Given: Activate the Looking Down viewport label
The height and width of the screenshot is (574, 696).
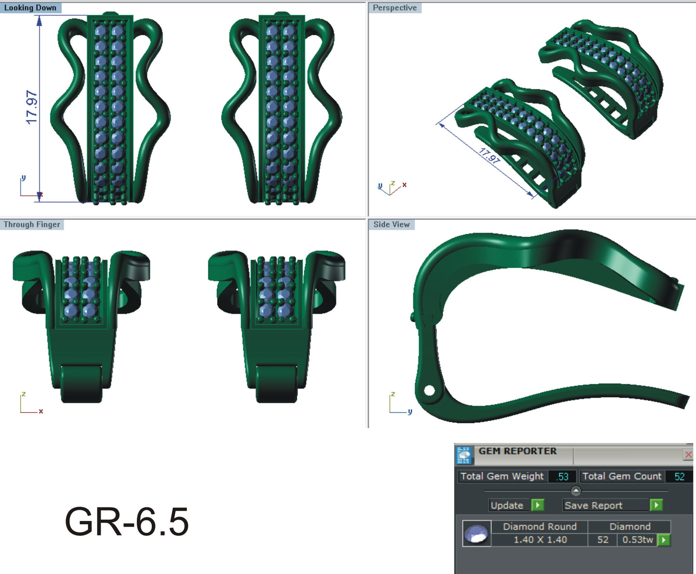Looking at the screenshot, I should [30, 8].
